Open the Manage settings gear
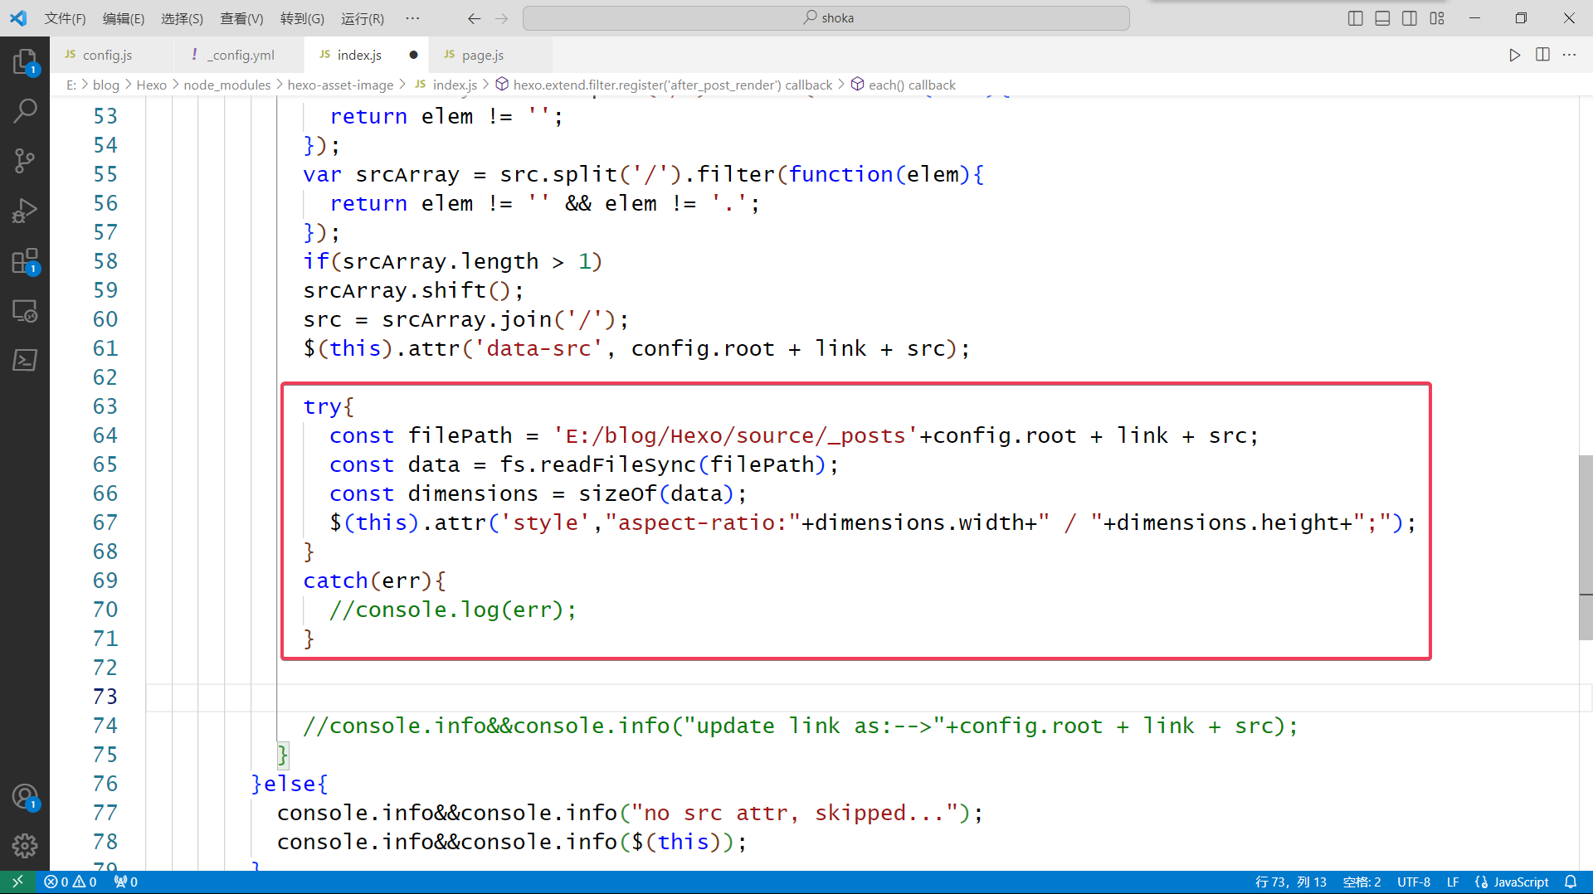 tap(25, 845)
